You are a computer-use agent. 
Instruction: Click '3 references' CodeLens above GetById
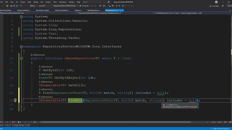click(x=46, y=66)
